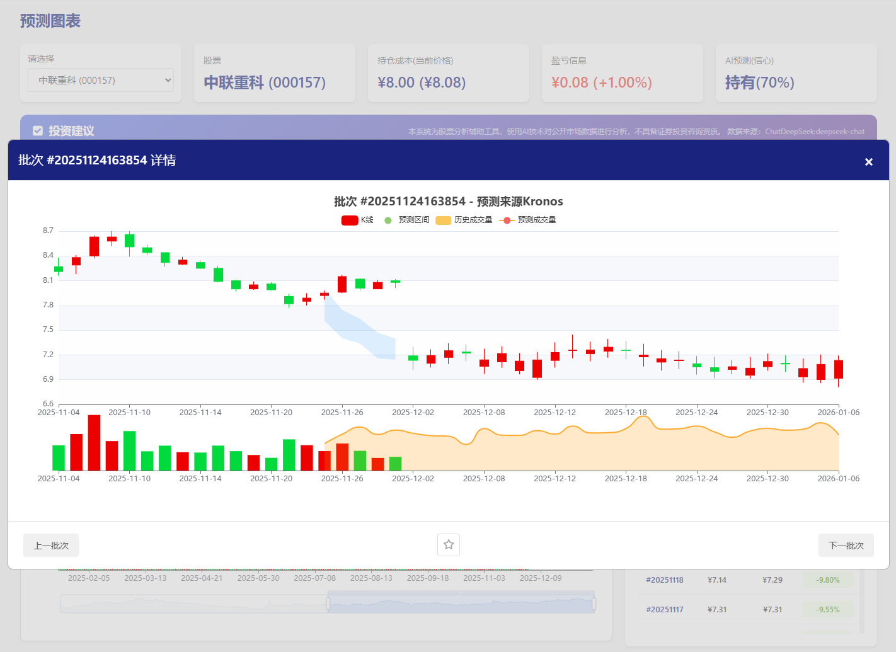Click the green 预测区间 legend dot

pyautogui.click(x=388, y=220)
